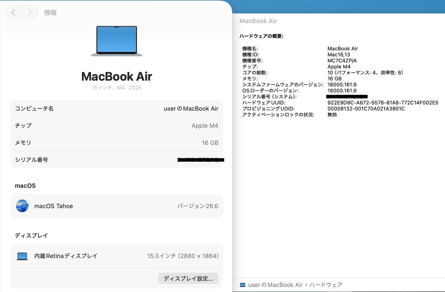Click provisioning UDID 00008132-001C70A021A3801C

point(366,109)
